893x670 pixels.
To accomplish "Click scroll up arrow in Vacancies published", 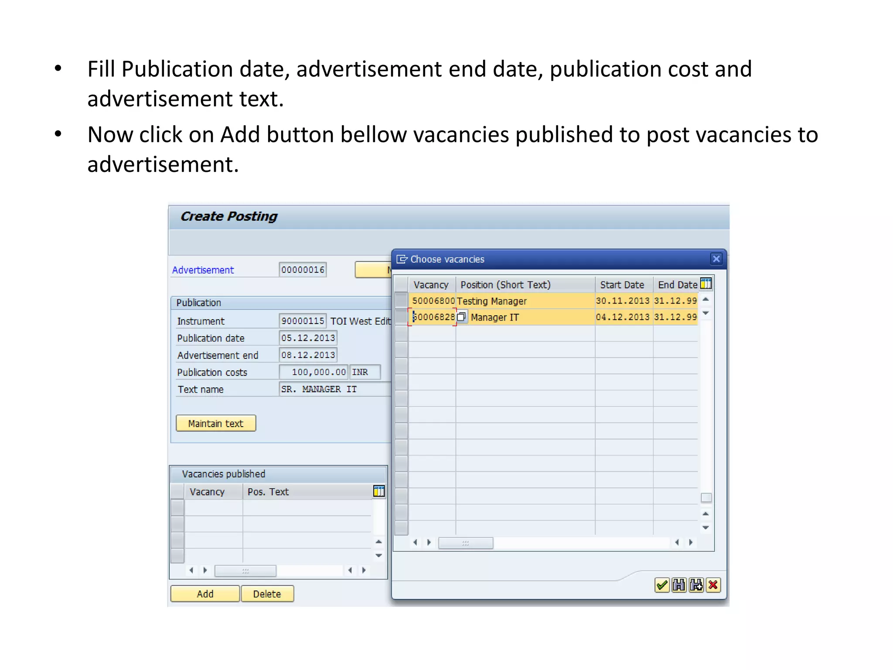I will pyautogui.click(x=378, y=542).
